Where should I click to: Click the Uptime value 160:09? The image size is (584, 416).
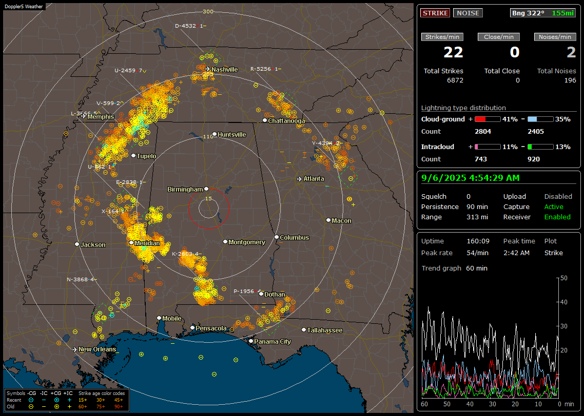478,241
